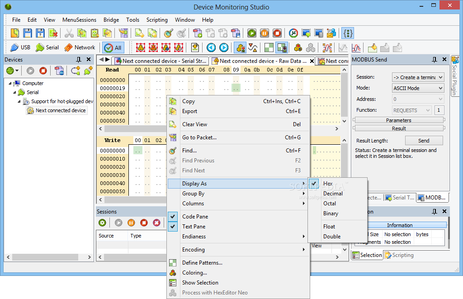The height and width of the screenshot is (299, 463).
Task: Collapse Support for hot-plugged devices node
Action: pos(19,102)
